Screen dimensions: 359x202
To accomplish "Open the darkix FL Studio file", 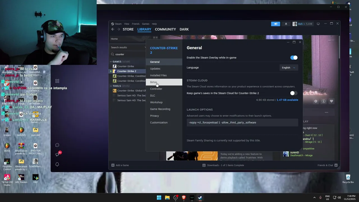I will point(7,148).
